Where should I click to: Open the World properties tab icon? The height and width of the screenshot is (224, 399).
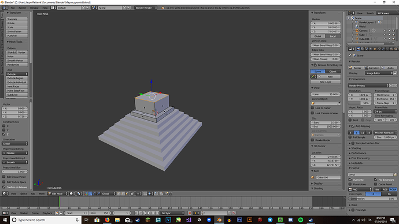pyautogui.click(x=371, y=48)
